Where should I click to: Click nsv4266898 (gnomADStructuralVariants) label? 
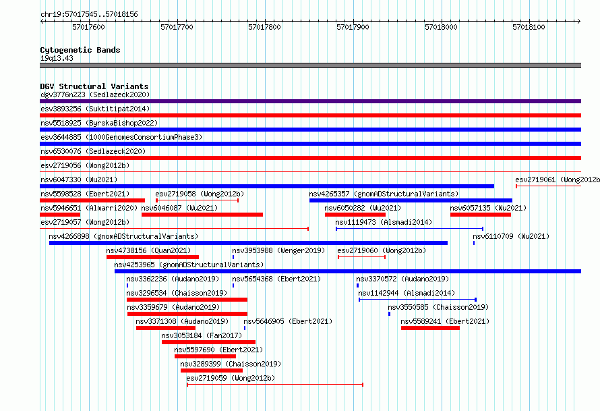tap(123, 236)
